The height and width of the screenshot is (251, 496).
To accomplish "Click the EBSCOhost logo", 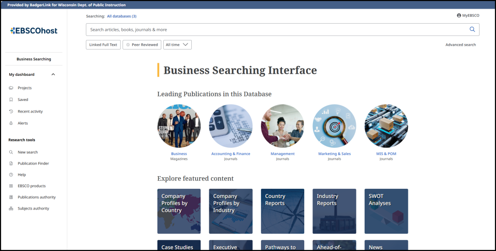I will pos(34,30).
